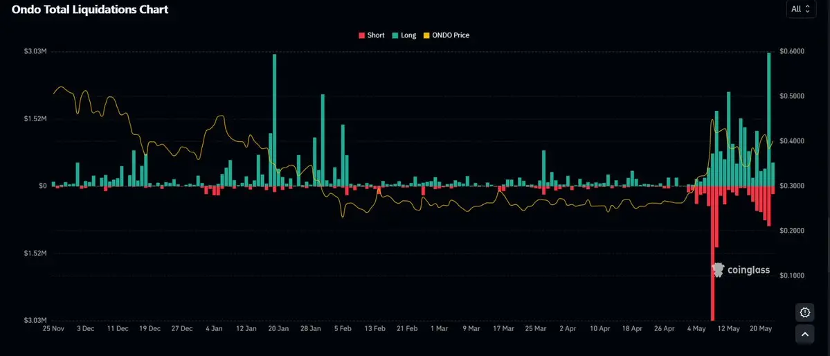
Task: Click the green Long legend swatch
Action: click(395, 35)
